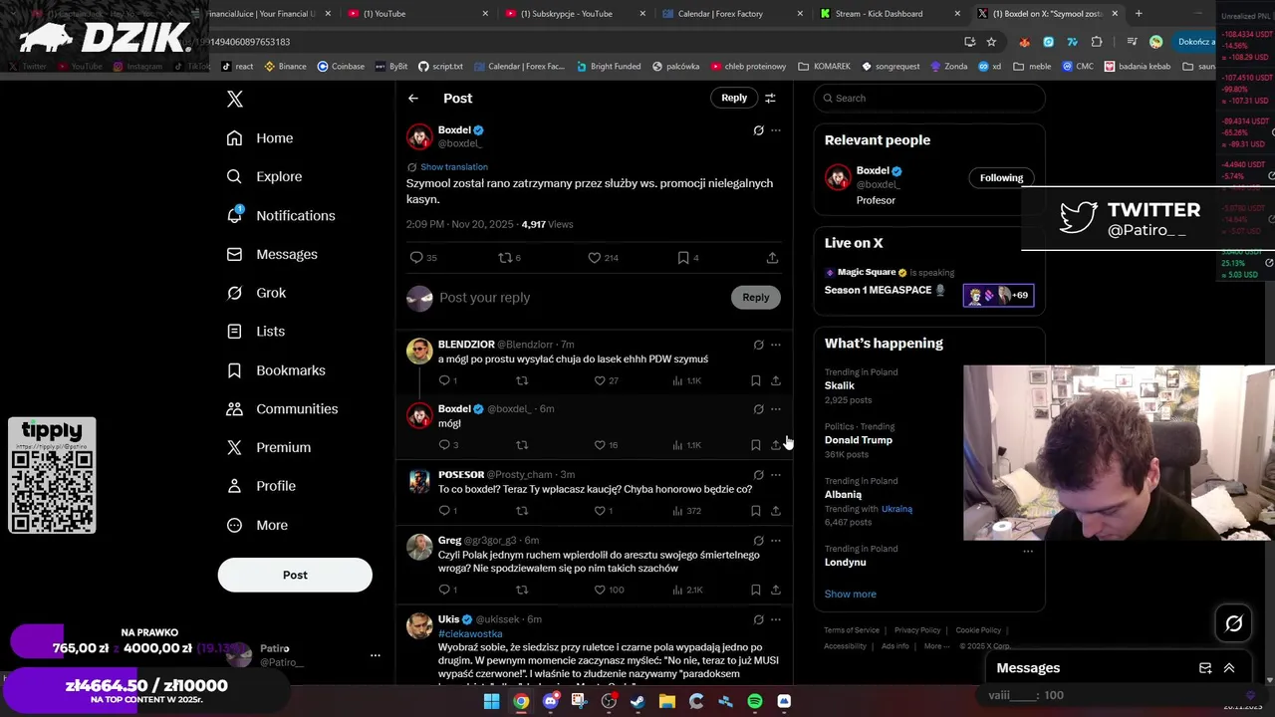Screen dimensions: 1275x717
Task: Click grey Reply submit button
Action: (756, 297)
